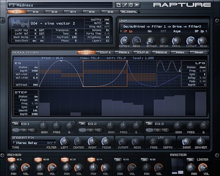The image size is (220, 176).
Task: Click the round dial icon in top toolbar
Action: coord(131,5)
